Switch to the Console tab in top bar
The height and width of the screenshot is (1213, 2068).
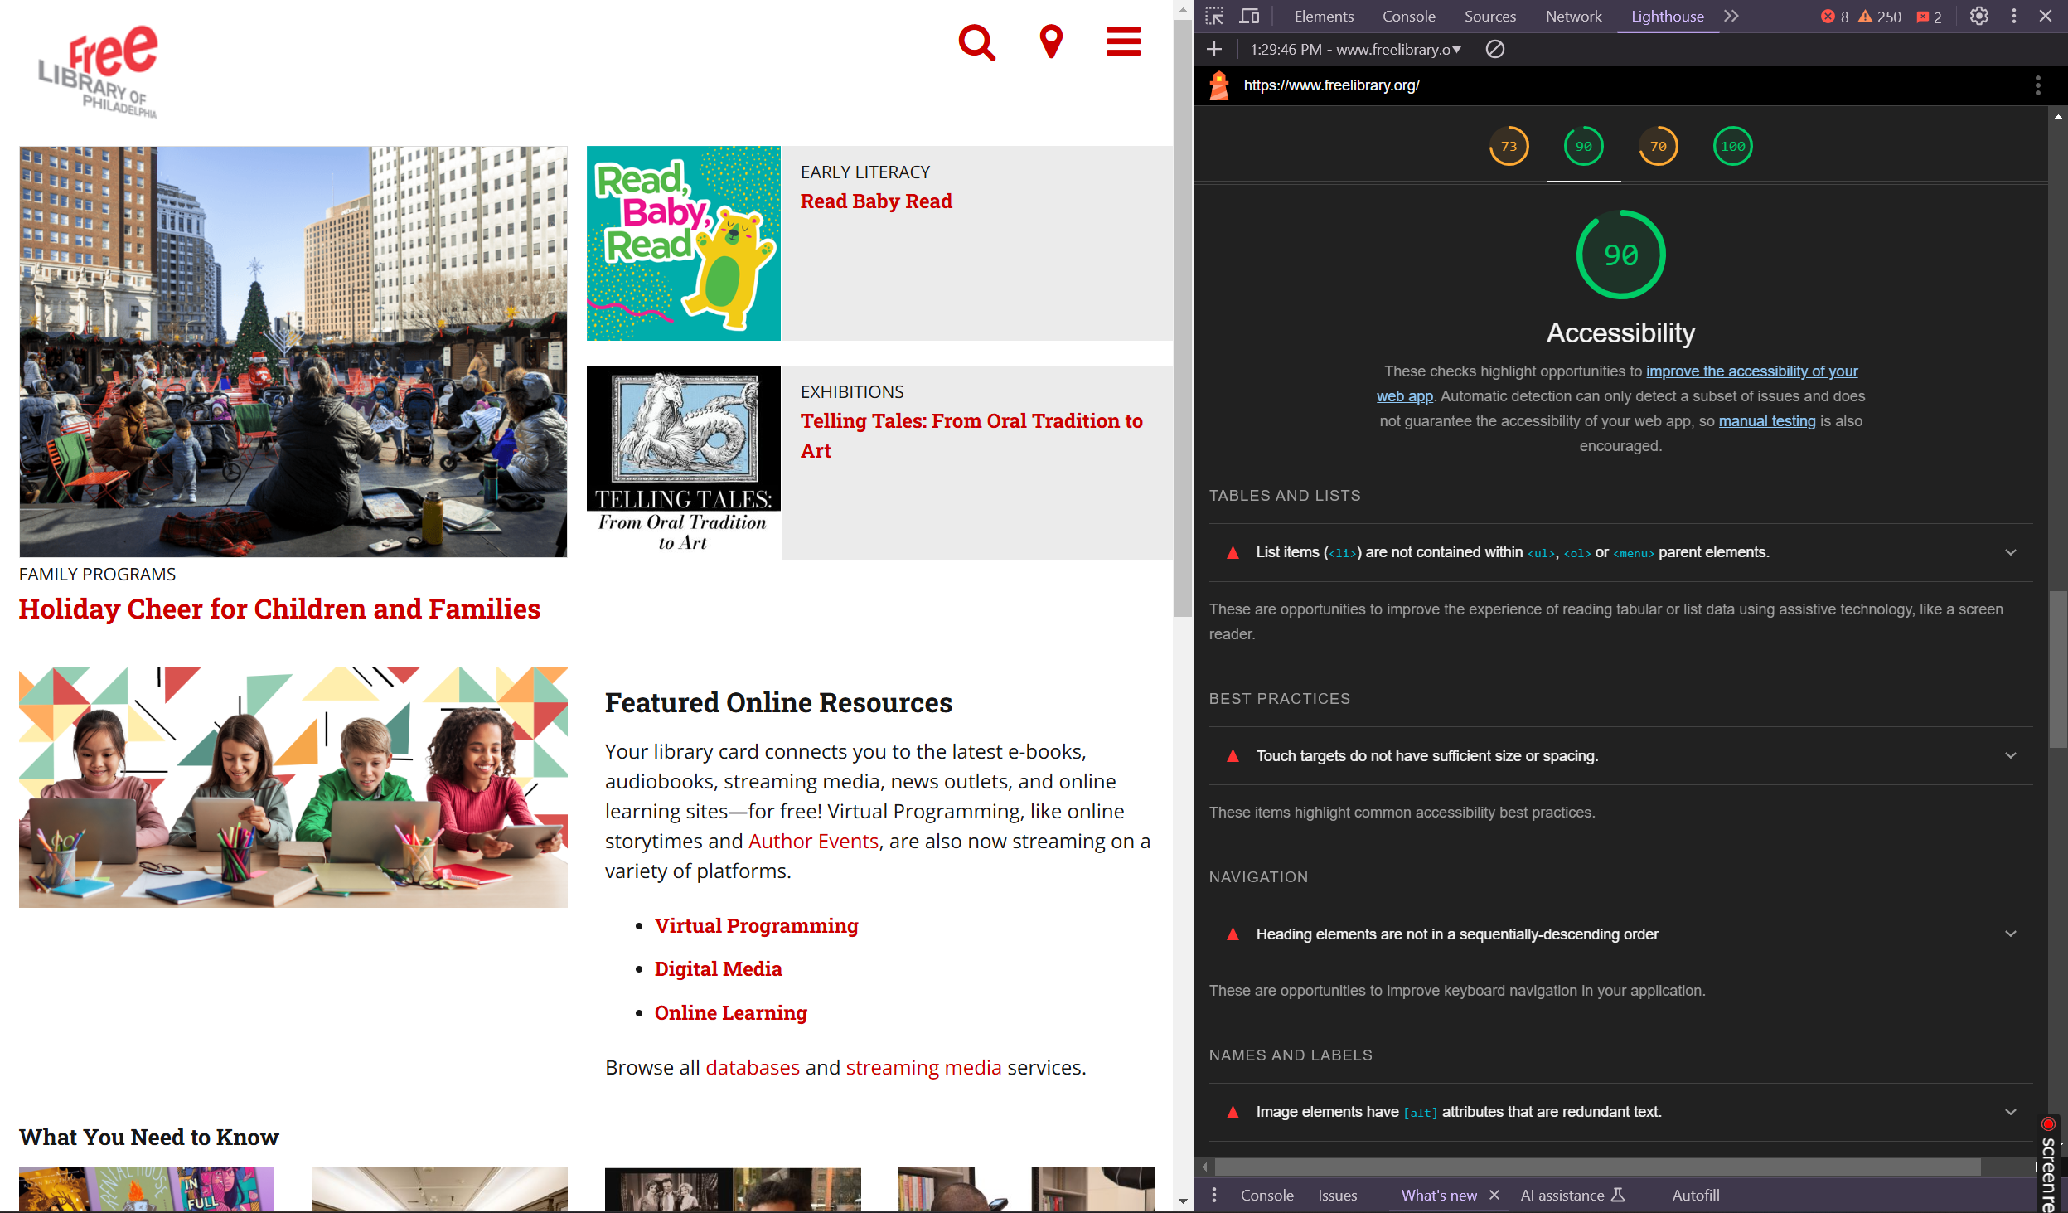click(x=1408, y=16)
